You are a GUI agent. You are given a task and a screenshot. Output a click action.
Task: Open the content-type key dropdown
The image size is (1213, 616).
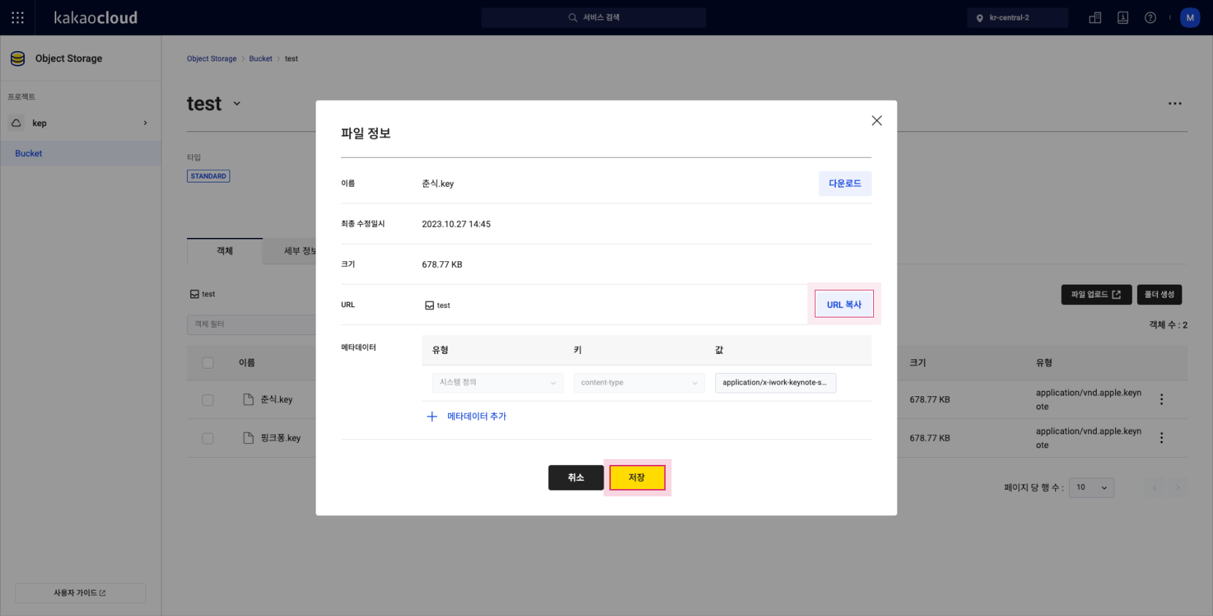[639, 382]
